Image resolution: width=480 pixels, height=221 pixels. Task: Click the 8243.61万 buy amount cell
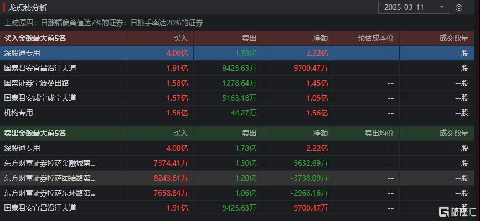click(x=171, y=178)
